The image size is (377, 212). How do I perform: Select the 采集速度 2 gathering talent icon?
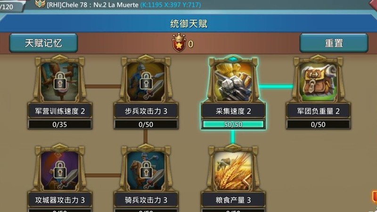[233, 80]
